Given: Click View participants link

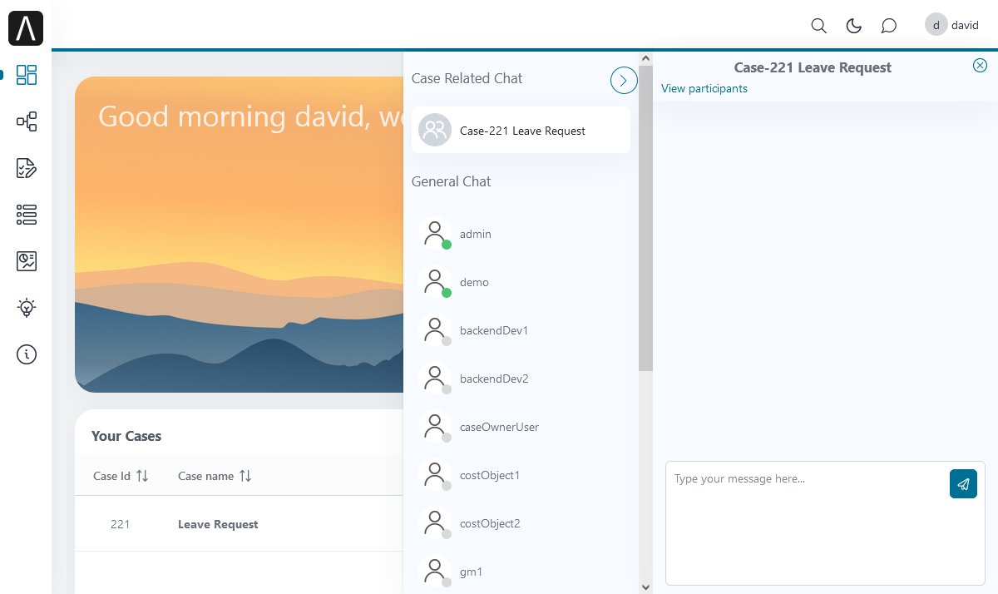Looking at the screenshot, I should point(704,88).
